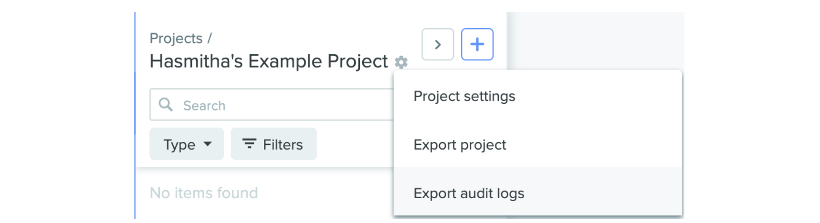Open the Filters panel

pyautogui.click(x=273, y=144)
